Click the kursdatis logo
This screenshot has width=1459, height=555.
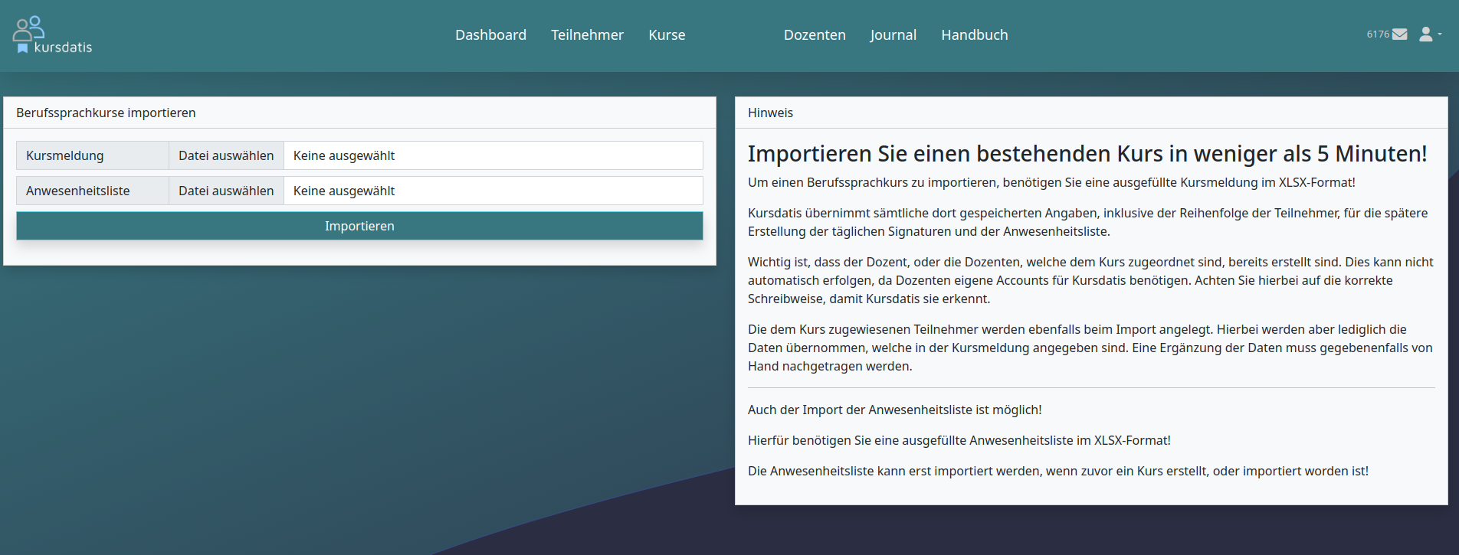(52, 35)
